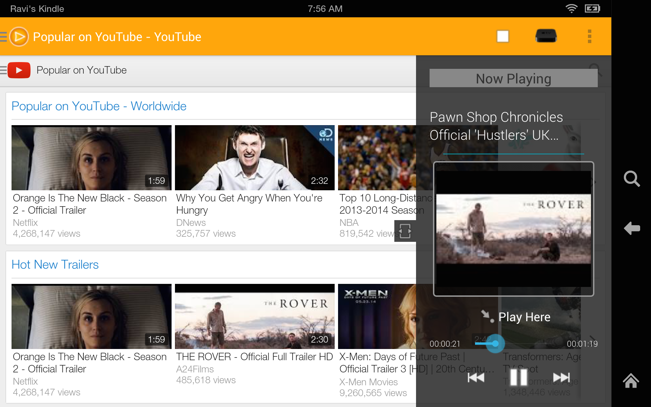Image resolution: width=651 pixels, height=407 pixels.
Task: Tap the fullscreen icon on the NBA video
Action: [405, 231]
